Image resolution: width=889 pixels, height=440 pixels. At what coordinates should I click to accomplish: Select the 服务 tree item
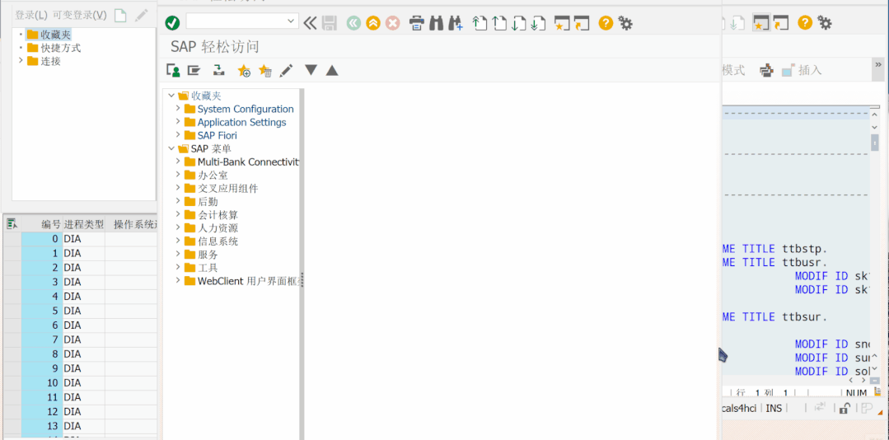208,255
